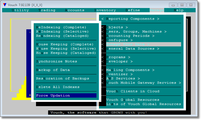Click the status line 'Vouch, the software that GROWS with you!'

(99, 113)
